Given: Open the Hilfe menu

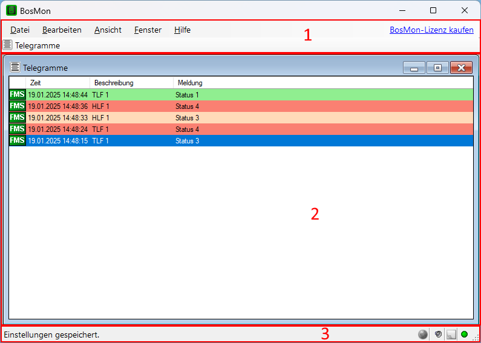Looking at the screenshot, I should click(x=182, y=30).
